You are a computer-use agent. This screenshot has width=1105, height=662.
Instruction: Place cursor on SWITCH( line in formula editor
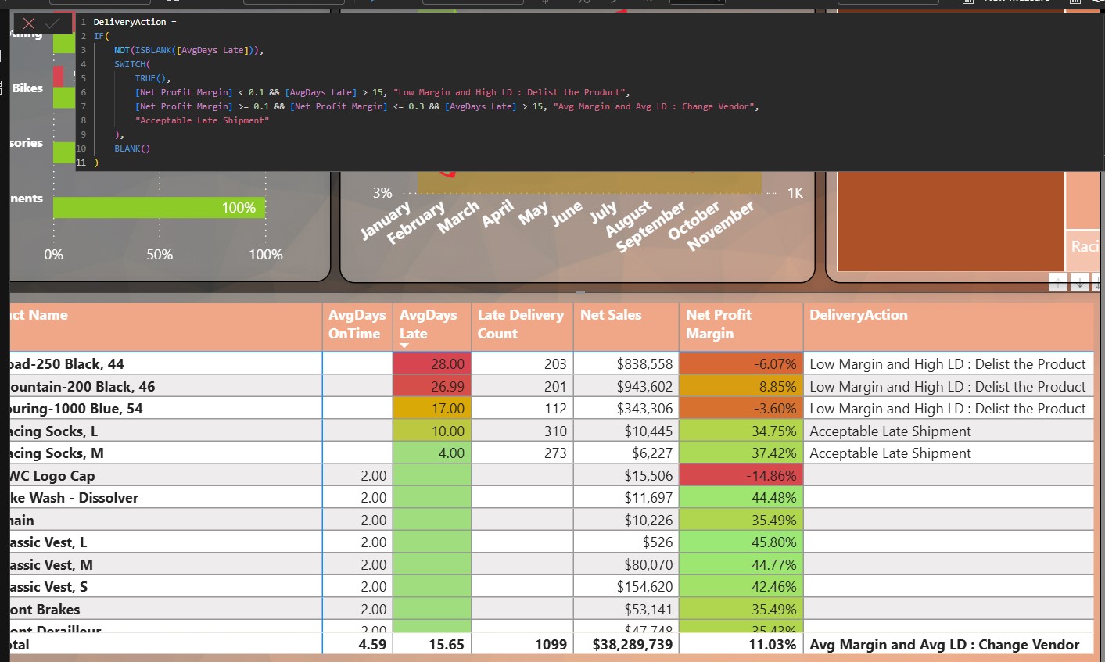pos(131,64)
